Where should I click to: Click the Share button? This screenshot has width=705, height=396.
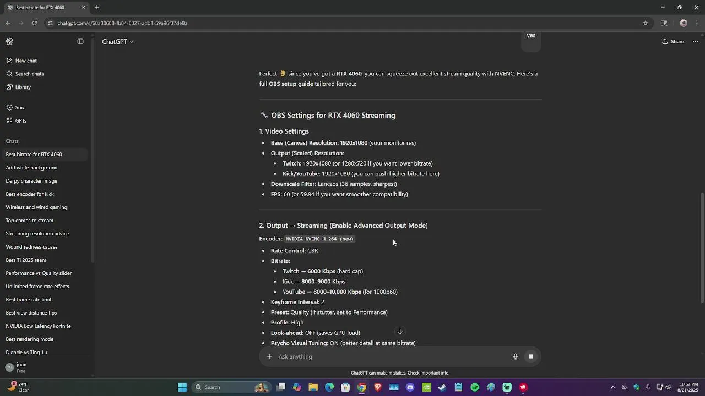click(x=673, y=42)
